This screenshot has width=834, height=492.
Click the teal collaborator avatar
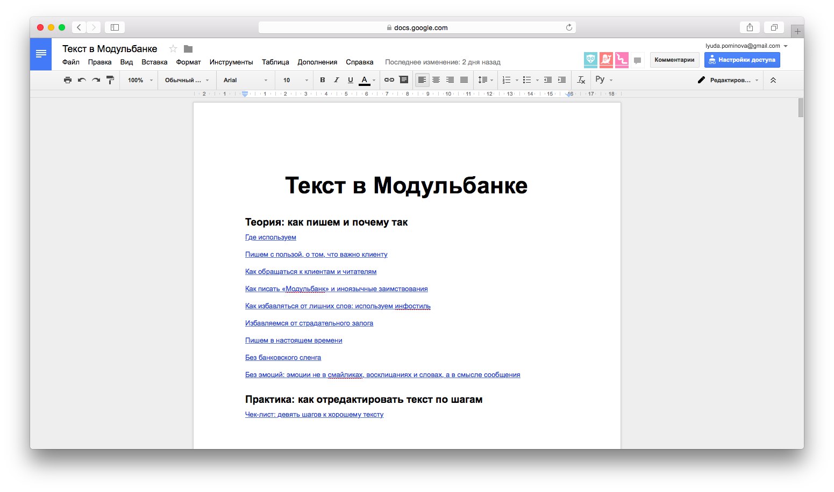(x=590, y=60)
